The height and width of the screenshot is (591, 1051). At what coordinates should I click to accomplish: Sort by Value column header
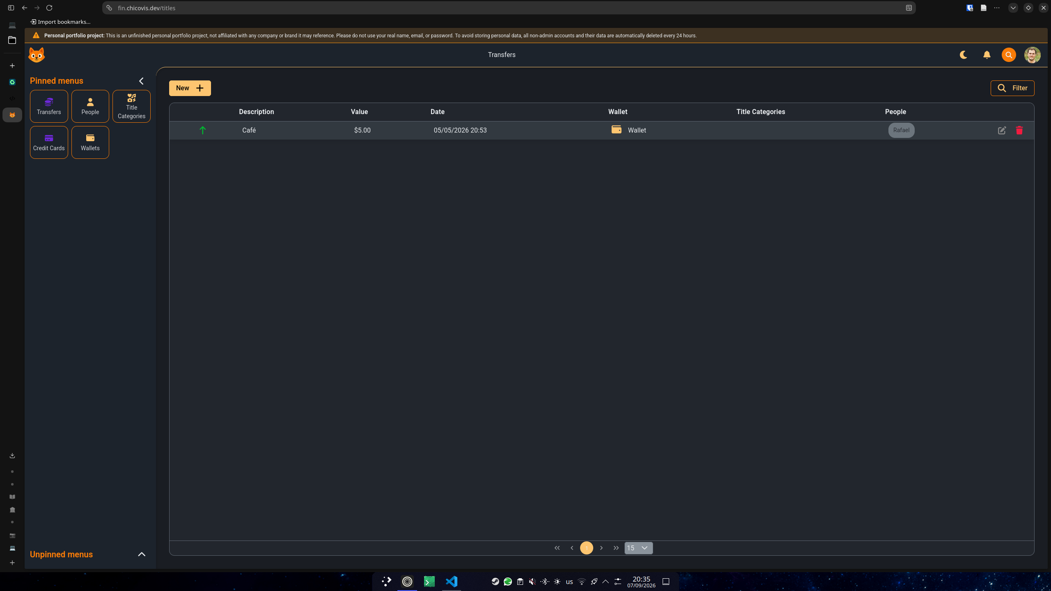click(x=359, y=112)
